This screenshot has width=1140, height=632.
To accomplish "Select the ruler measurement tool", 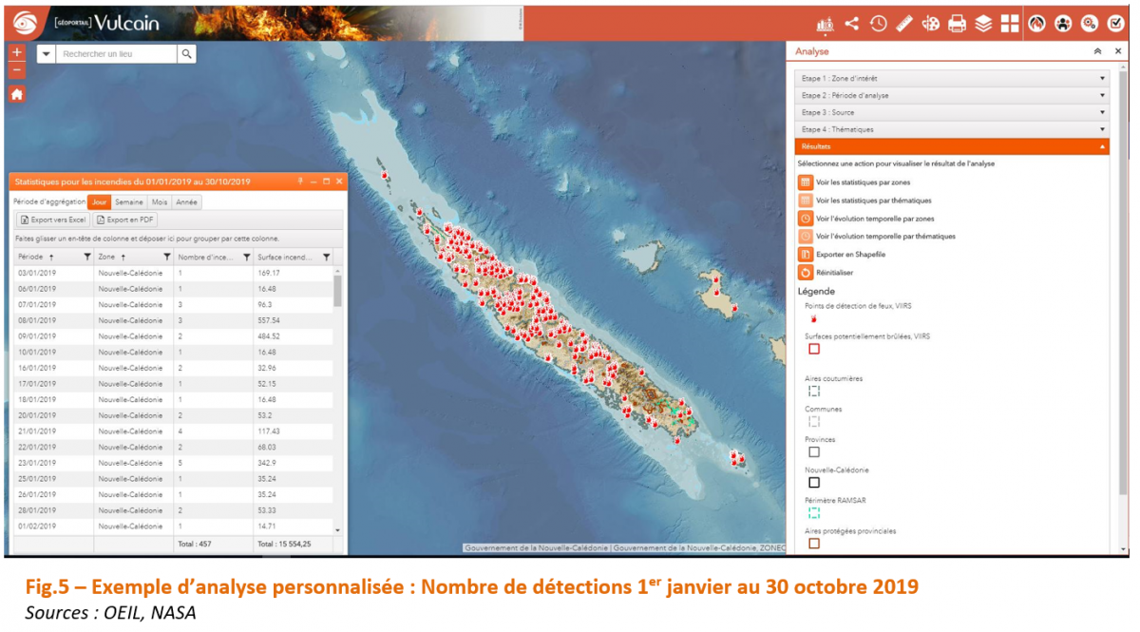I will (x=904, y=24).
